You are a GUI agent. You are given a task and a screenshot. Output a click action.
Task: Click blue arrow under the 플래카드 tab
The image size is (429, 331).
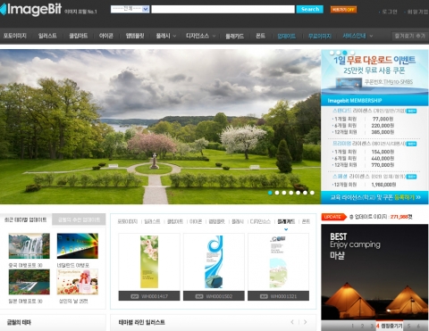(286, 229)
